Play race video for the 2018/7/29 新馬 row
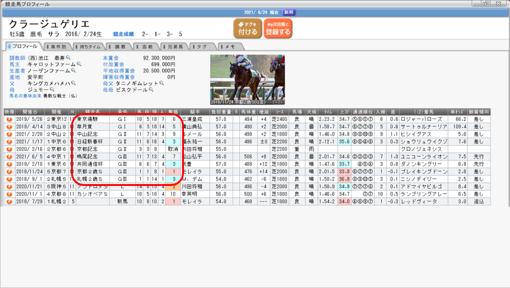 click(9, 201)
